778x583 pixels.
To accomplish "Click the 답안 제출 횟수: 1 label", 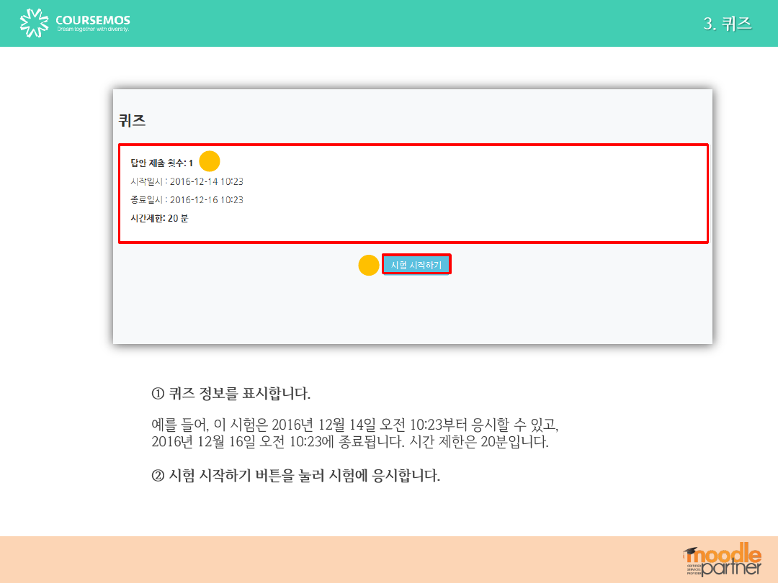I will click(162, 163).
